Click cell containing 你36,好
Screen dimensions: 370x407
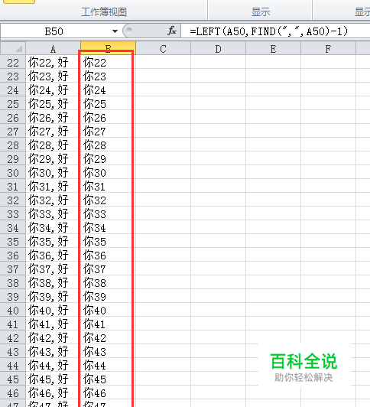(53, 255)
